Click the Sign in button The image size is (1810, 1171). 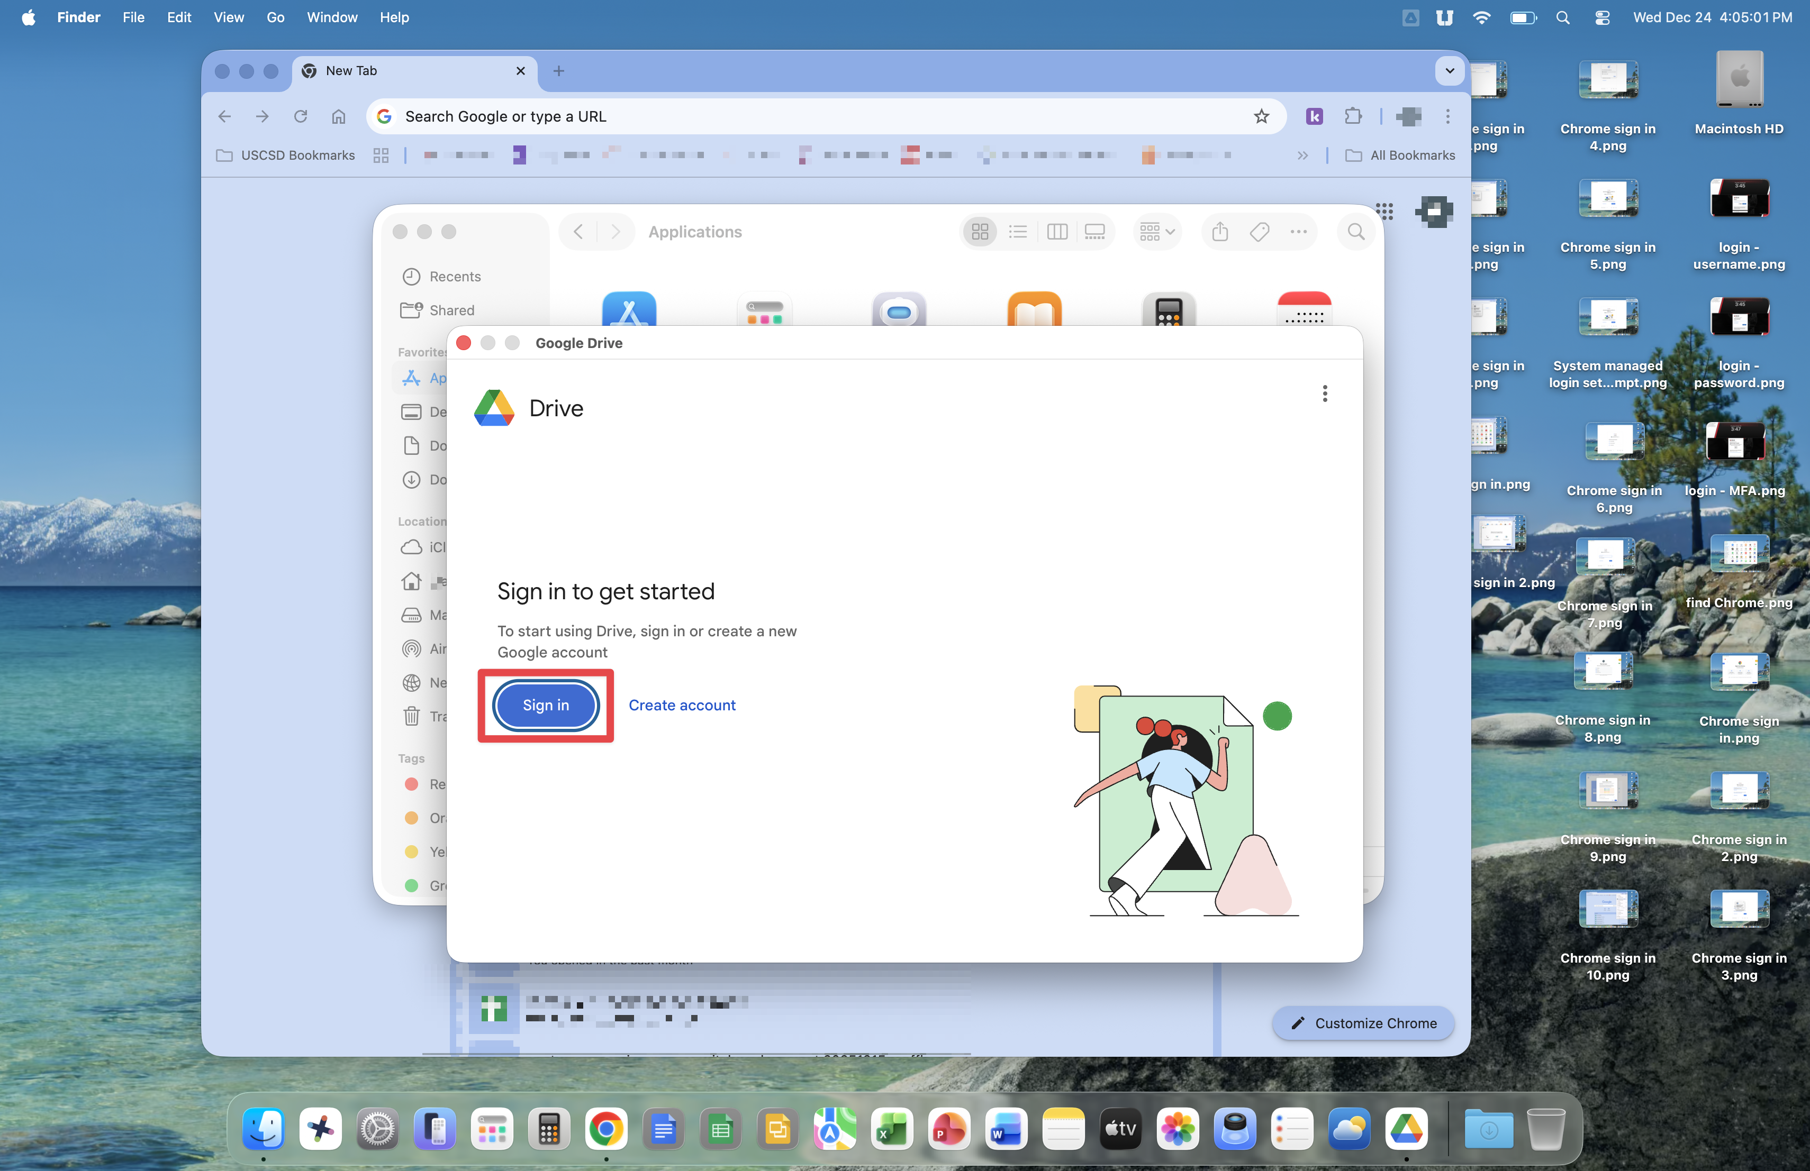click(x=545, y=705)
